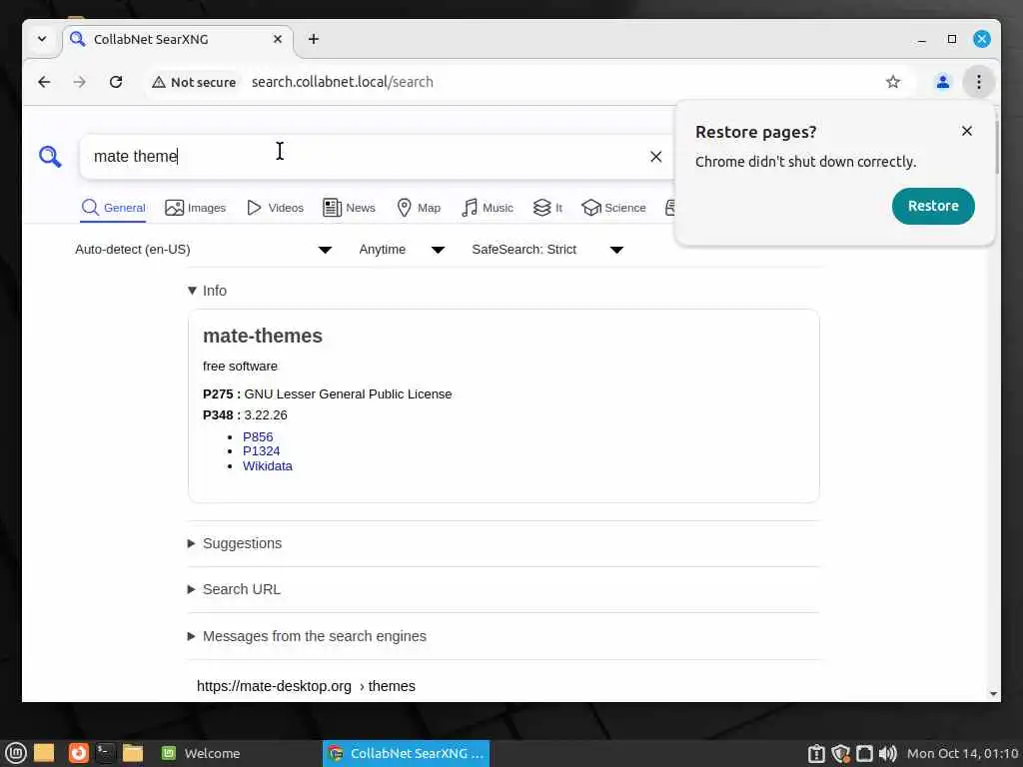Open the Wikidata link
Image resolution: width=1023 pixels, height=767 pixels.
[x=268, y=466]
